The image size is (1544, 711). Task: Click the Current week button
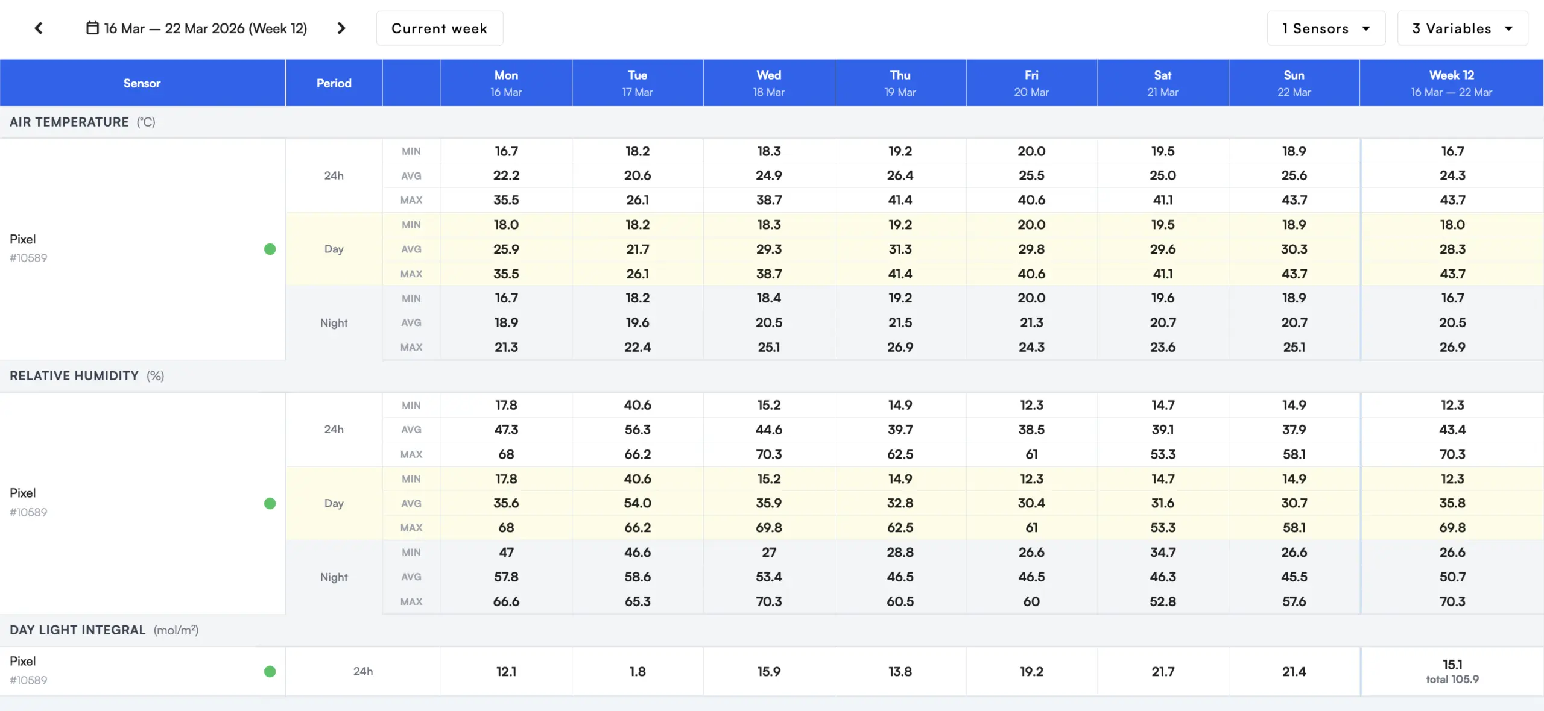[x=440, y=28]
